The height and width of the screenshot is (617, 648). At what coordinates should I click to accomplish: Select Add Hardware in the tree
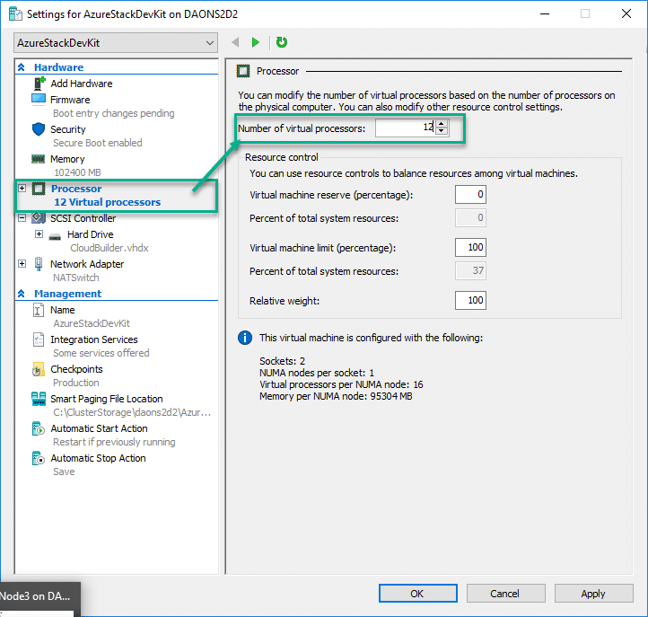[82, 84]
